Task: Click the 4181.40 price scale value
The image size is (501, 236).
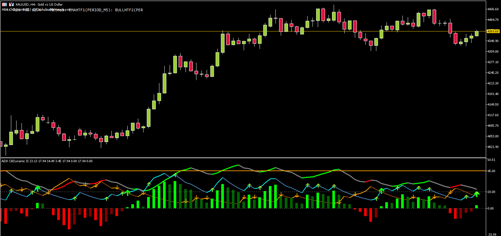Action: 493,94
